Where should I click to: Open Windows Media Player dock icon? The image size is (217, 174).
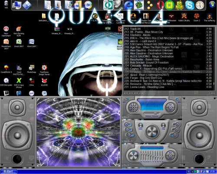(x=88, y=5)
